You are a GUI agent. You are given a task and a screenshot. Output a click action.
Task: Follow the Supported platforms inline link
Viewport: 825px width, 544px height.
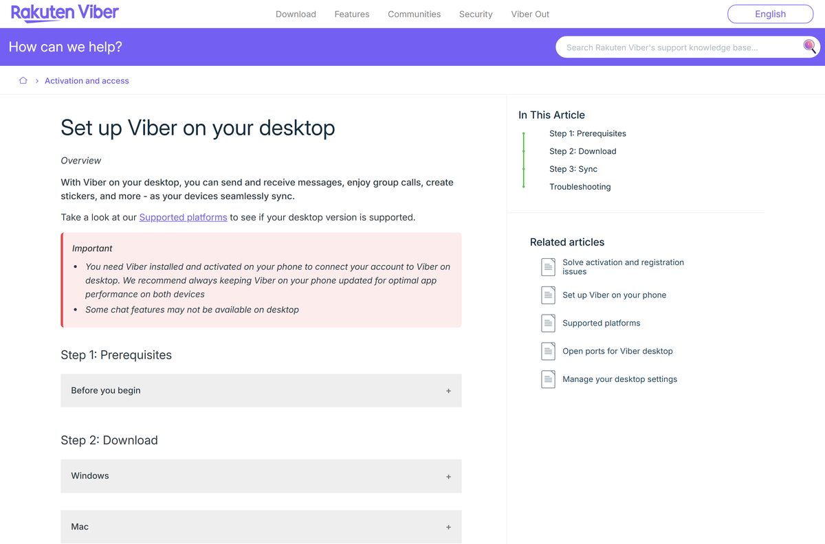pyautogui.click(x=183, y=217)
